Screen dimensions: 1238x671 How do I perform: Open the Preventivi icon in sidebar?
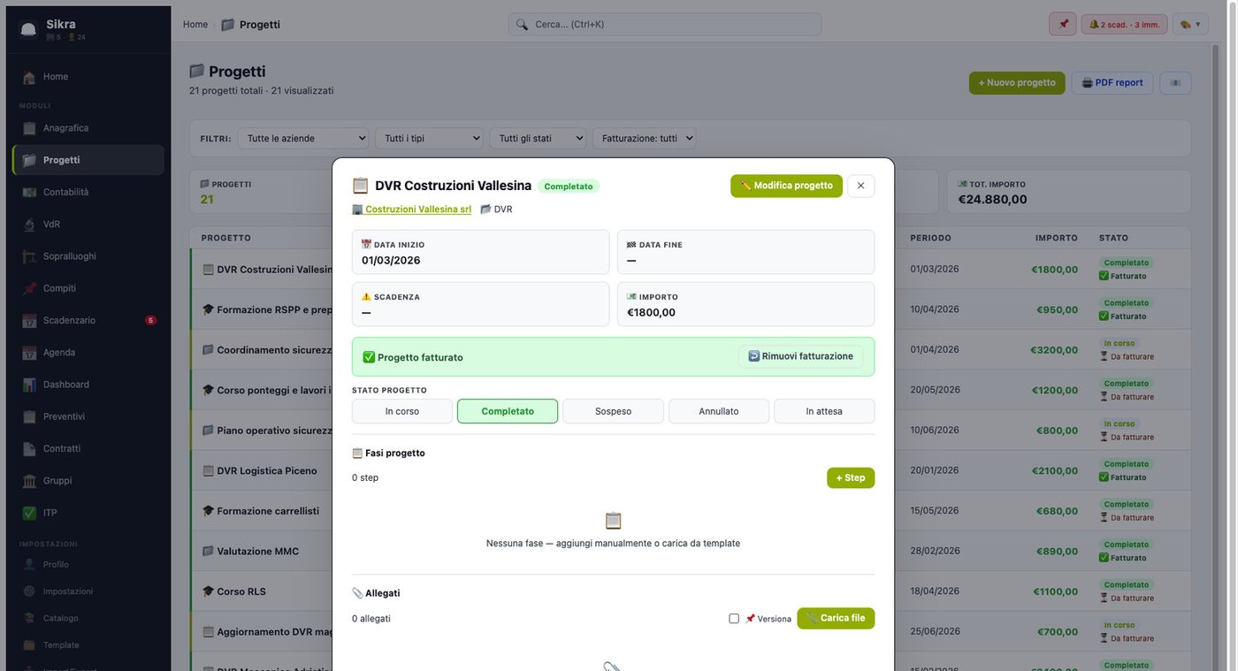[x=29, y=416]
